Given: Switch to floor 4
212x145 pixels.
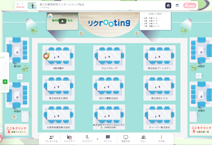Looking at the screenshot, I should pos(5,82).
